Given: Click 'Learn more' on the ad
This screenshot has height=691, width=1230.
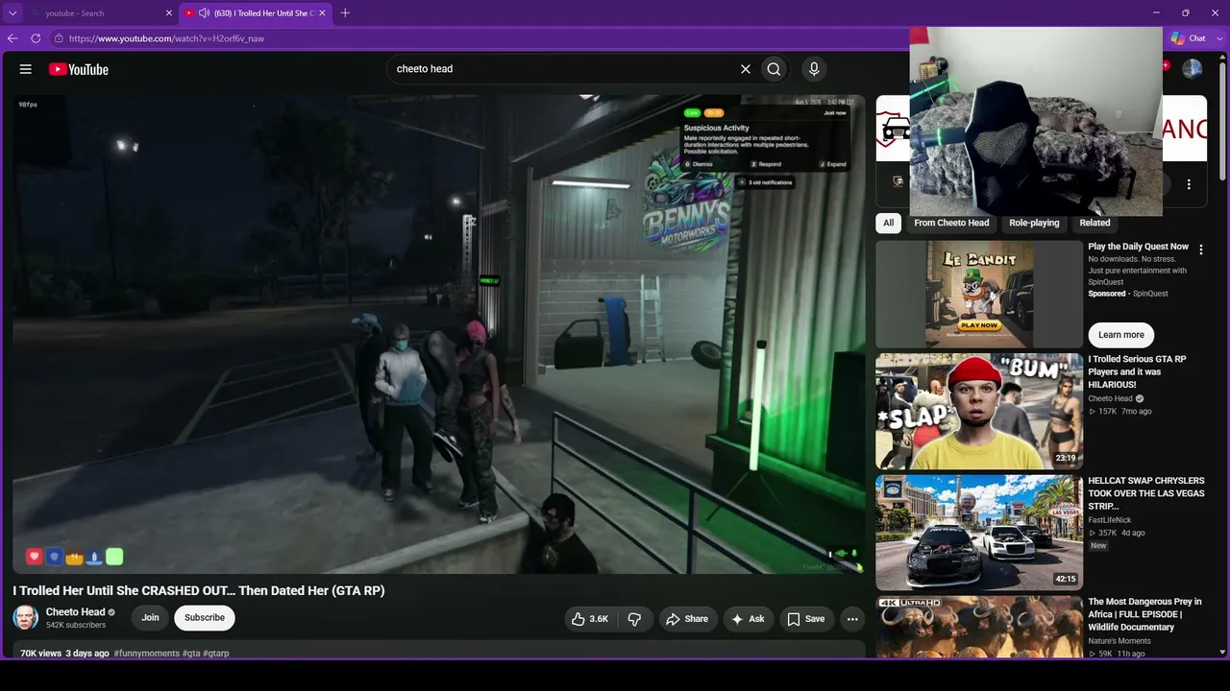Looking at the screenshot, I should click(x=1121, y=335).
